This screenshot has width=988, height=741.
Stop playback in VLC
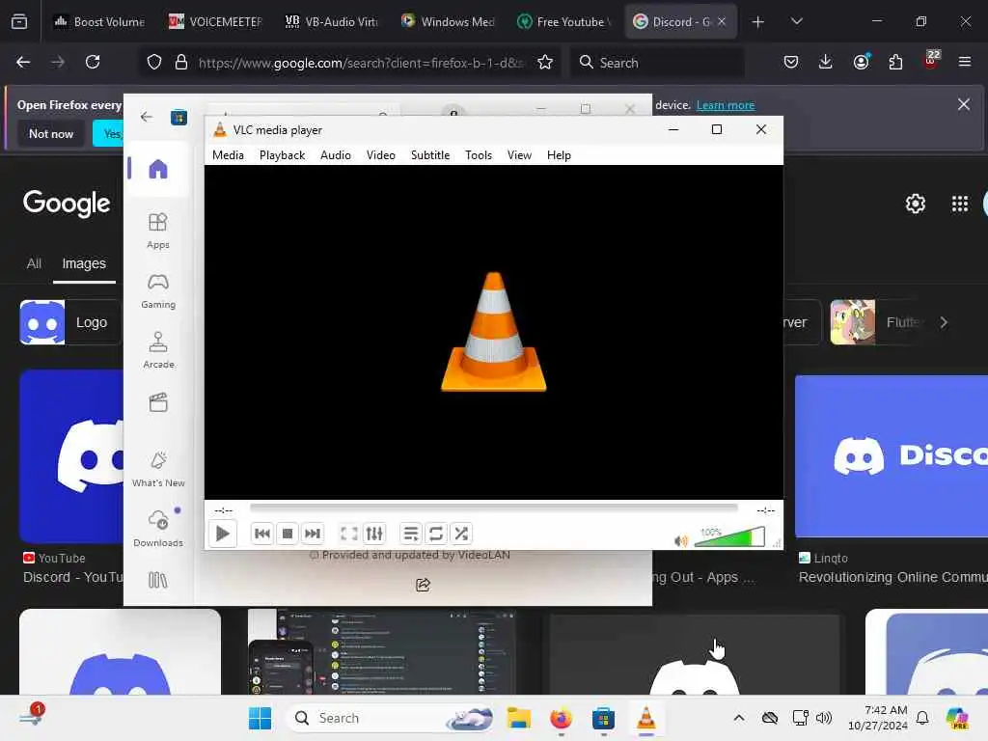point(288,534)
